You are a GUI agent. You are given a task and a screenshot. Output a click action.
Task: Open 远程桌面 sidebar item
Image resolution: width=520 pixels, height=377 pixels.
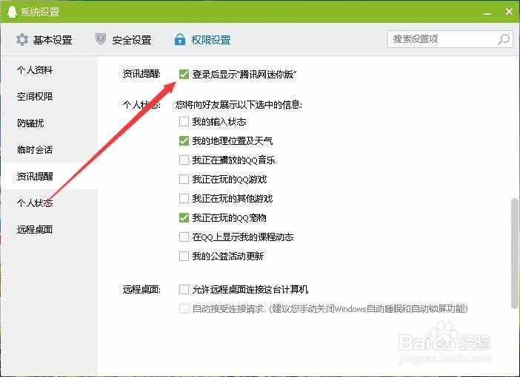35,229
